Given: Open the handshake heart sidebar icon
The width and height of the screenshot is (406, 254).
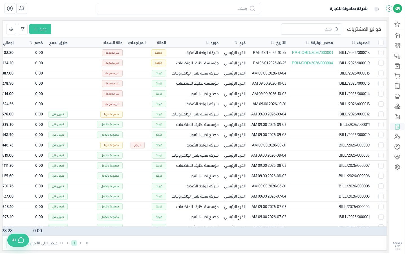Looking at the screenshot, I should [397, 157].
